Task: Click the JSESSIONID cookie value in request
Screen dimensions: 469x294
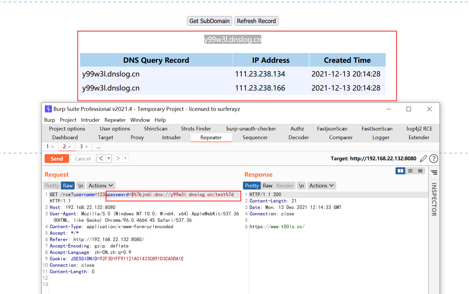Action: [142, 259]
